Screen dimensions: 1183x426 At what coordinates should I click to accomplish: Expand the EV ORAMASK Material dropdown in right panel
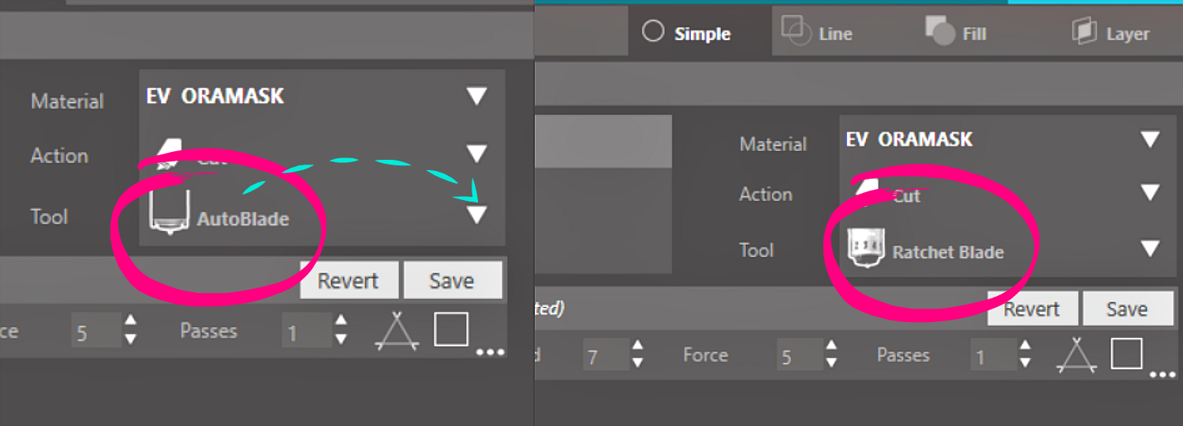click(x=1150, y=140)
